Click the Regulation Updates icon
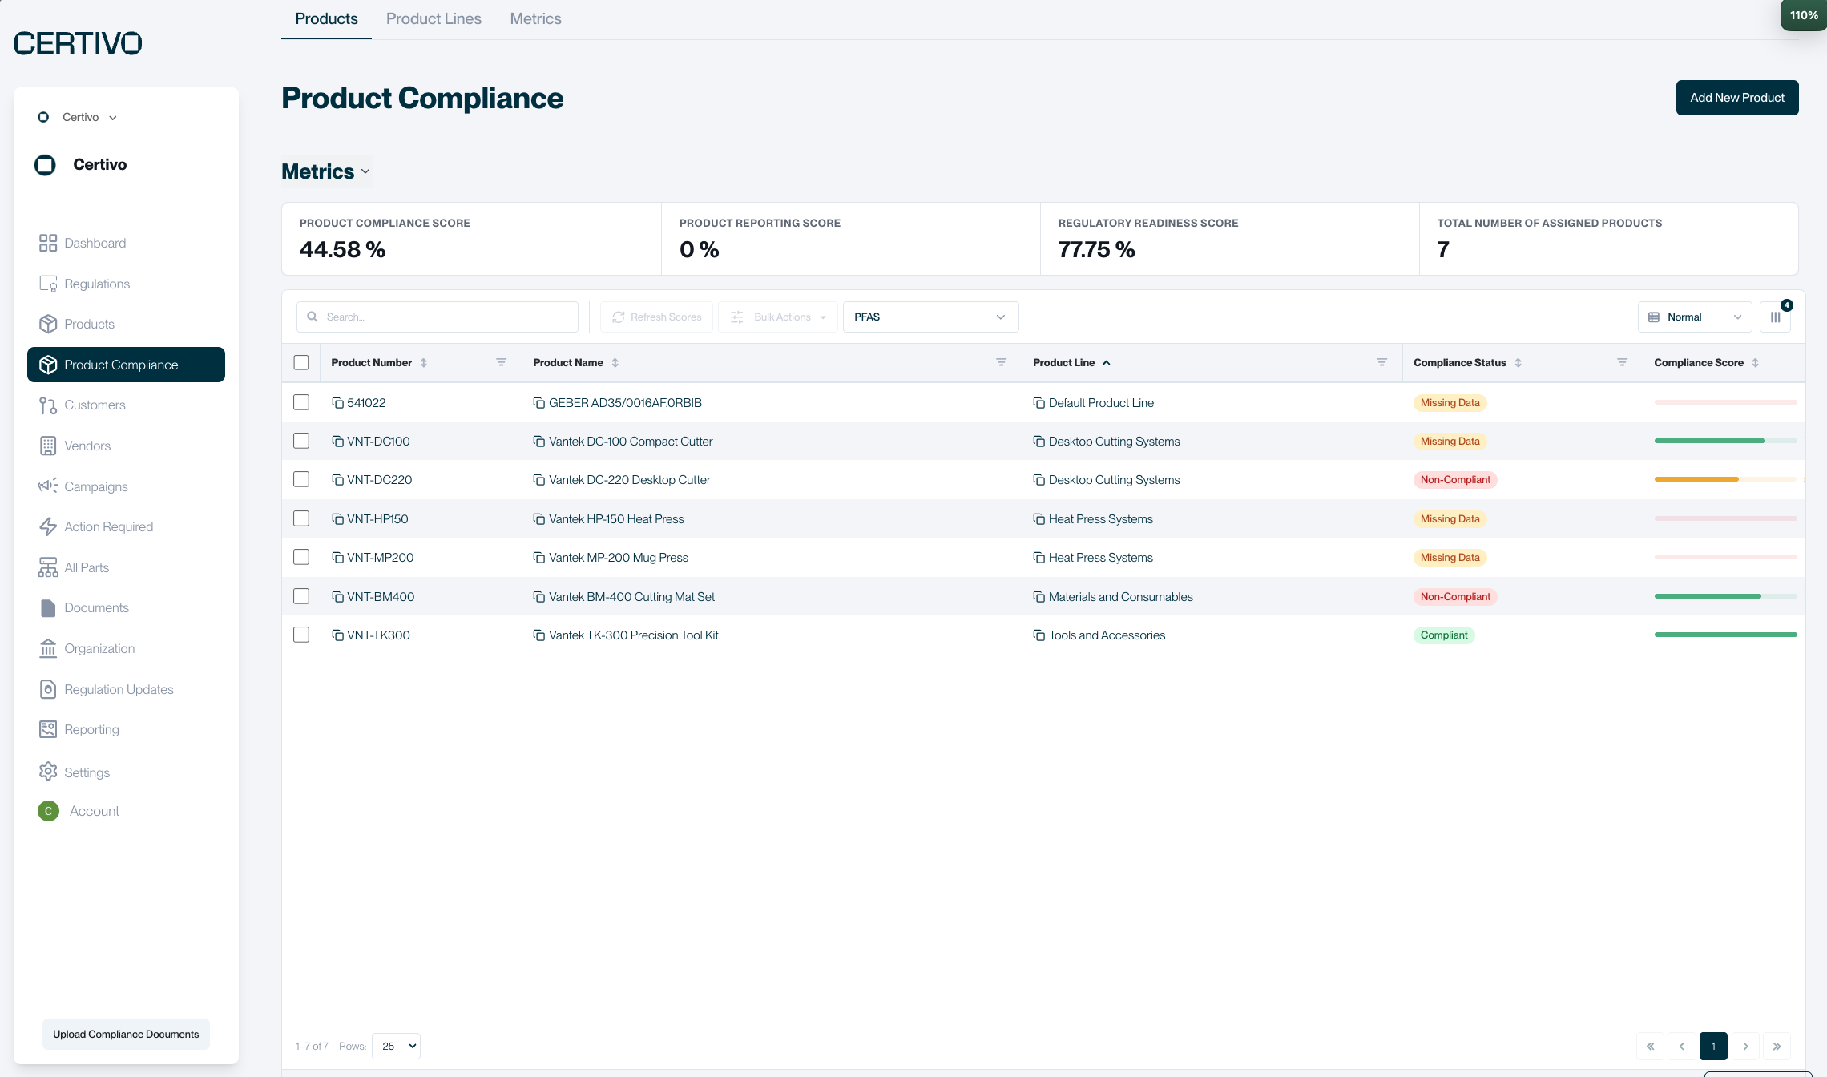The height and width of the screenshot is (1077, 1827). point(48,689)
